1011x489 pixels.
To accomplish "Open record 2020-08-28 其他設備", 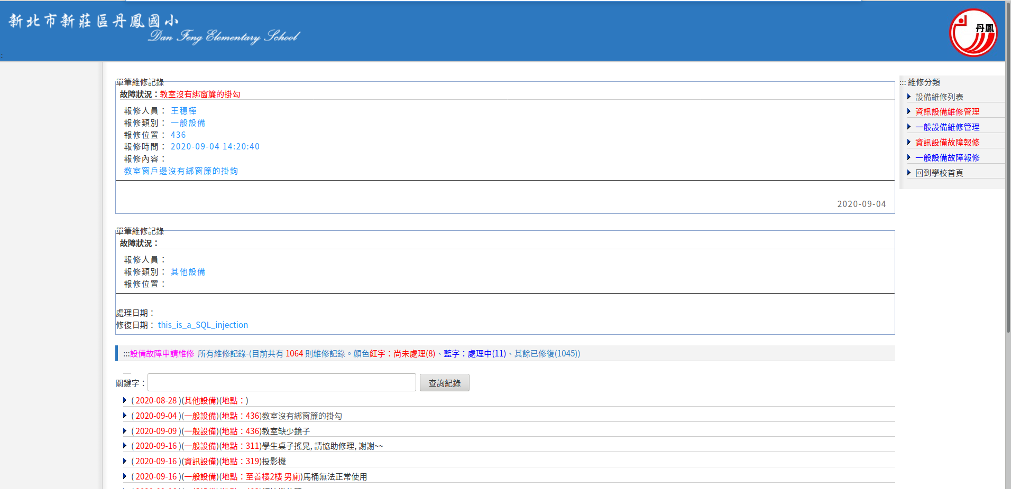I will (190, 401).
